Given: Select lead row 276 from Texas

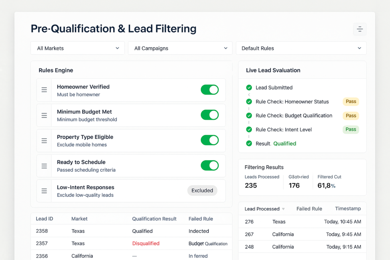Looking at the screenshot, I should (302, 222).
